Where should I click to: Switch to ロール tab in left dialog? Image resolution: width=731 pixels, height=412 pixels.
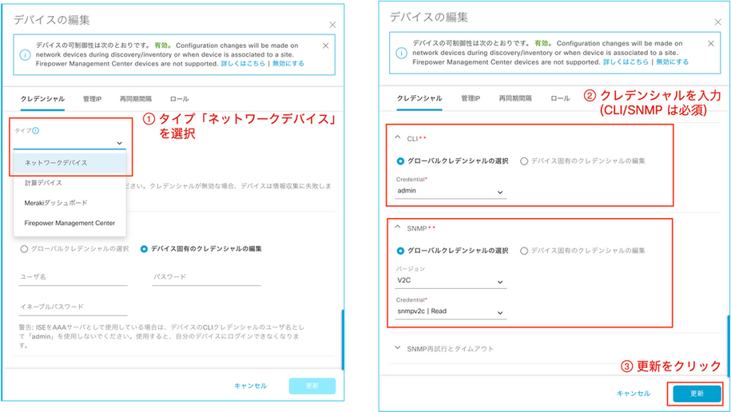pyautogui.click(x=179, y=99)
